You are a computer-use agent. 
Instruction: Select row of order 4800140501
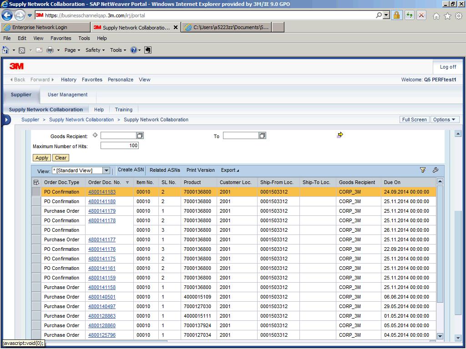pos(36,297)
